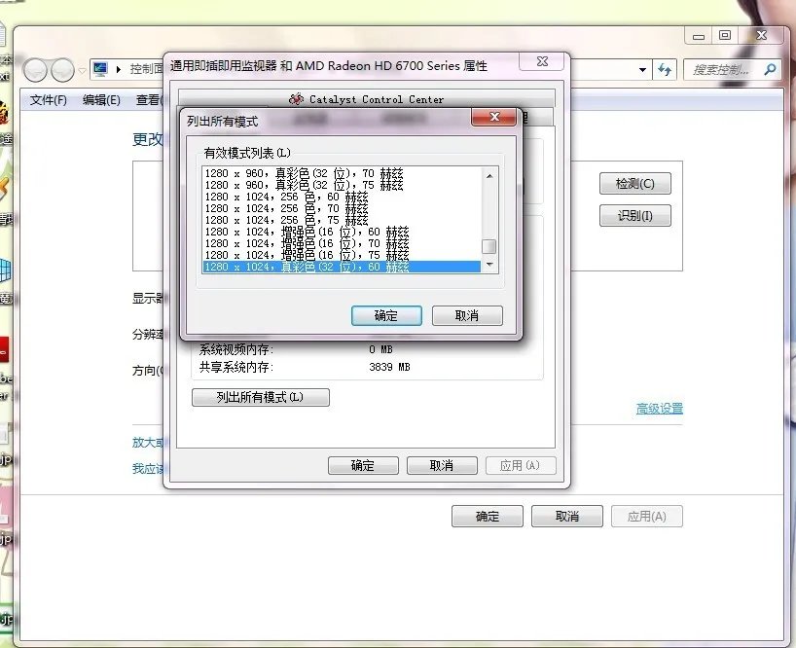Close the monitor properties dialog with X
The height and width of the screenshot is (648, 796).
[540, 61]
